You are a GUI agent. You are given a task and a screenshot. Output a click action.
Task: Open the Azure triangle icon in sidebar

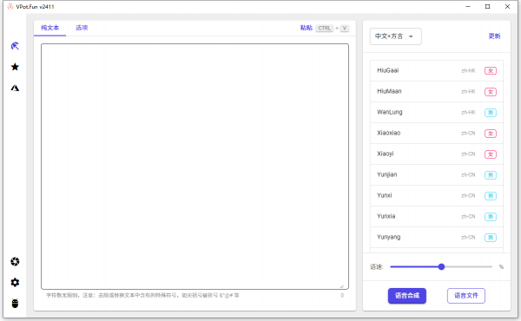15,88
